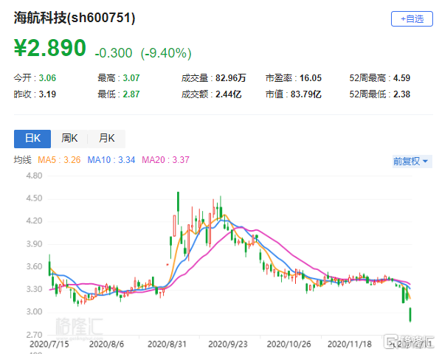Click the change value -0.300
The height and width of the screenshot is (354, 439).
tap(114, 53)
